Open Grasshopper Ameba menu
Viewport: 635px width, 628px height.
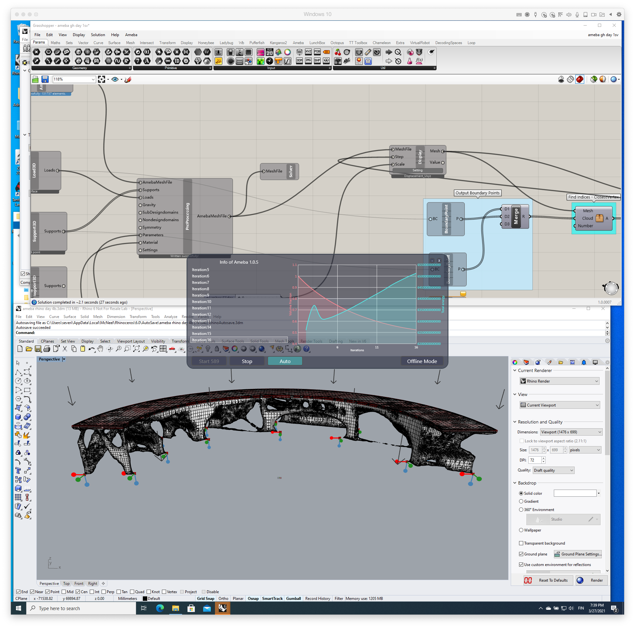click(131, 35)
